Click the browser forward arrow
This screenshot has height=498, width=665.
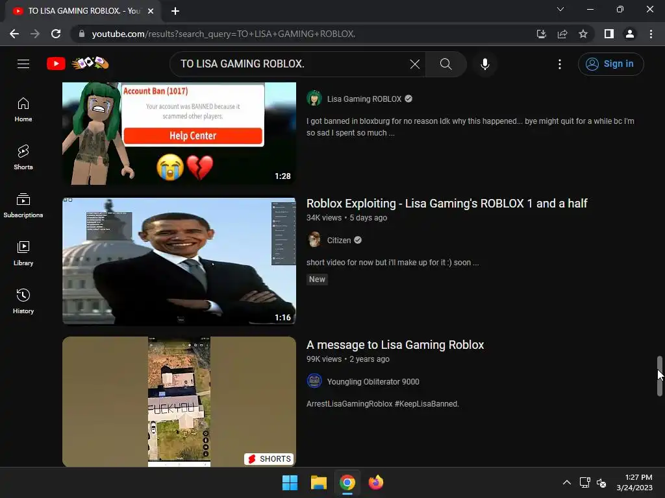point(35,34)
